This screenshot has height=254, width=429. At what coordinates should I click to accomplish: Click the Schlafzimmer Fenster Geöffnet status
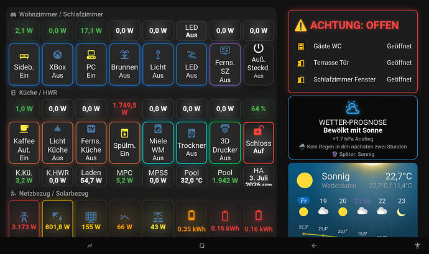[x=399, y=79]
